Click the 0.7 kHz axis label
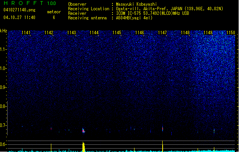 click(x=3, y=125)
